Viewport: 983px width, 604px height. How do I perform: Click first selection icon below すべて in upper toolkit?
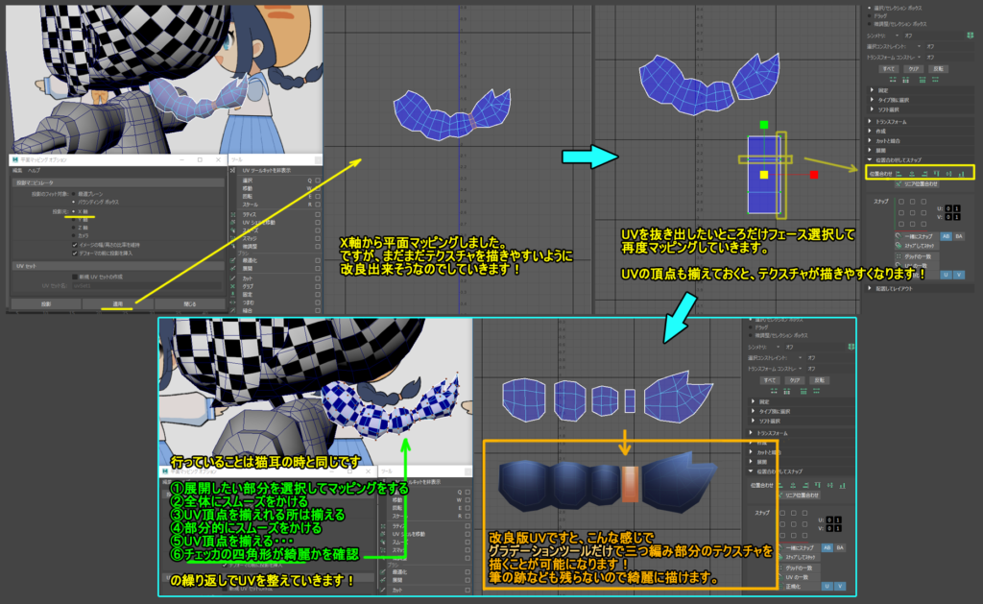click(893, 80)
